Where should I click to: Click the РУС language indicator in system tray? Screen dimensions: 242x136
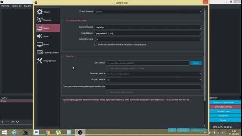point(224,133)
